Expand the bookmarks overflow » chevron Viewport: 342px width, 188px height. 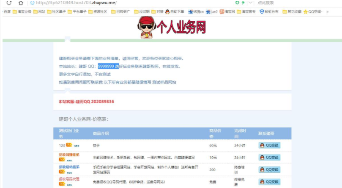pyautogui.click(x=327, y=12)
